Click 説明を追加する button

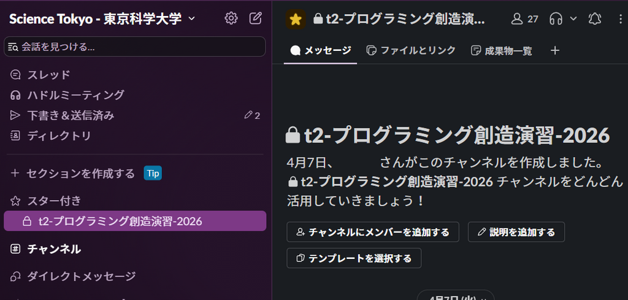click(516, 232)
